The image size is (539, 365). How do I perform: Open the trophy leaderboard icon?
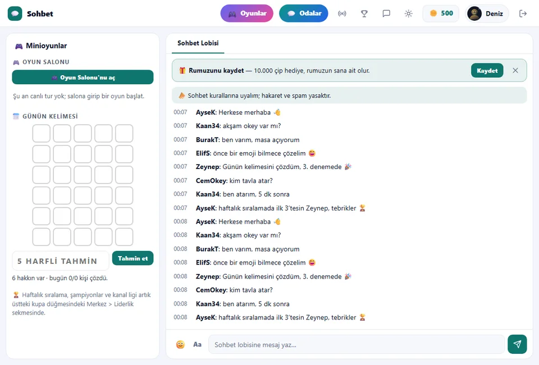point(364,13)
